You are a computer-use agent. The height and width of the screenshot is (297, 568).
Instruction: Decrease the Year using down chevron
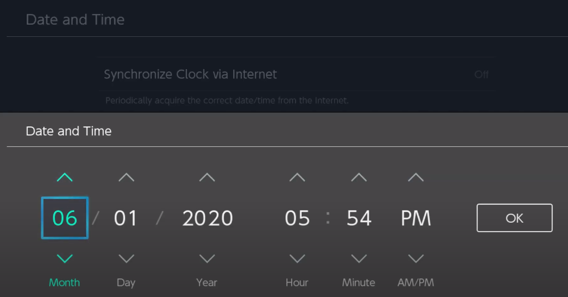click(207, 259)
